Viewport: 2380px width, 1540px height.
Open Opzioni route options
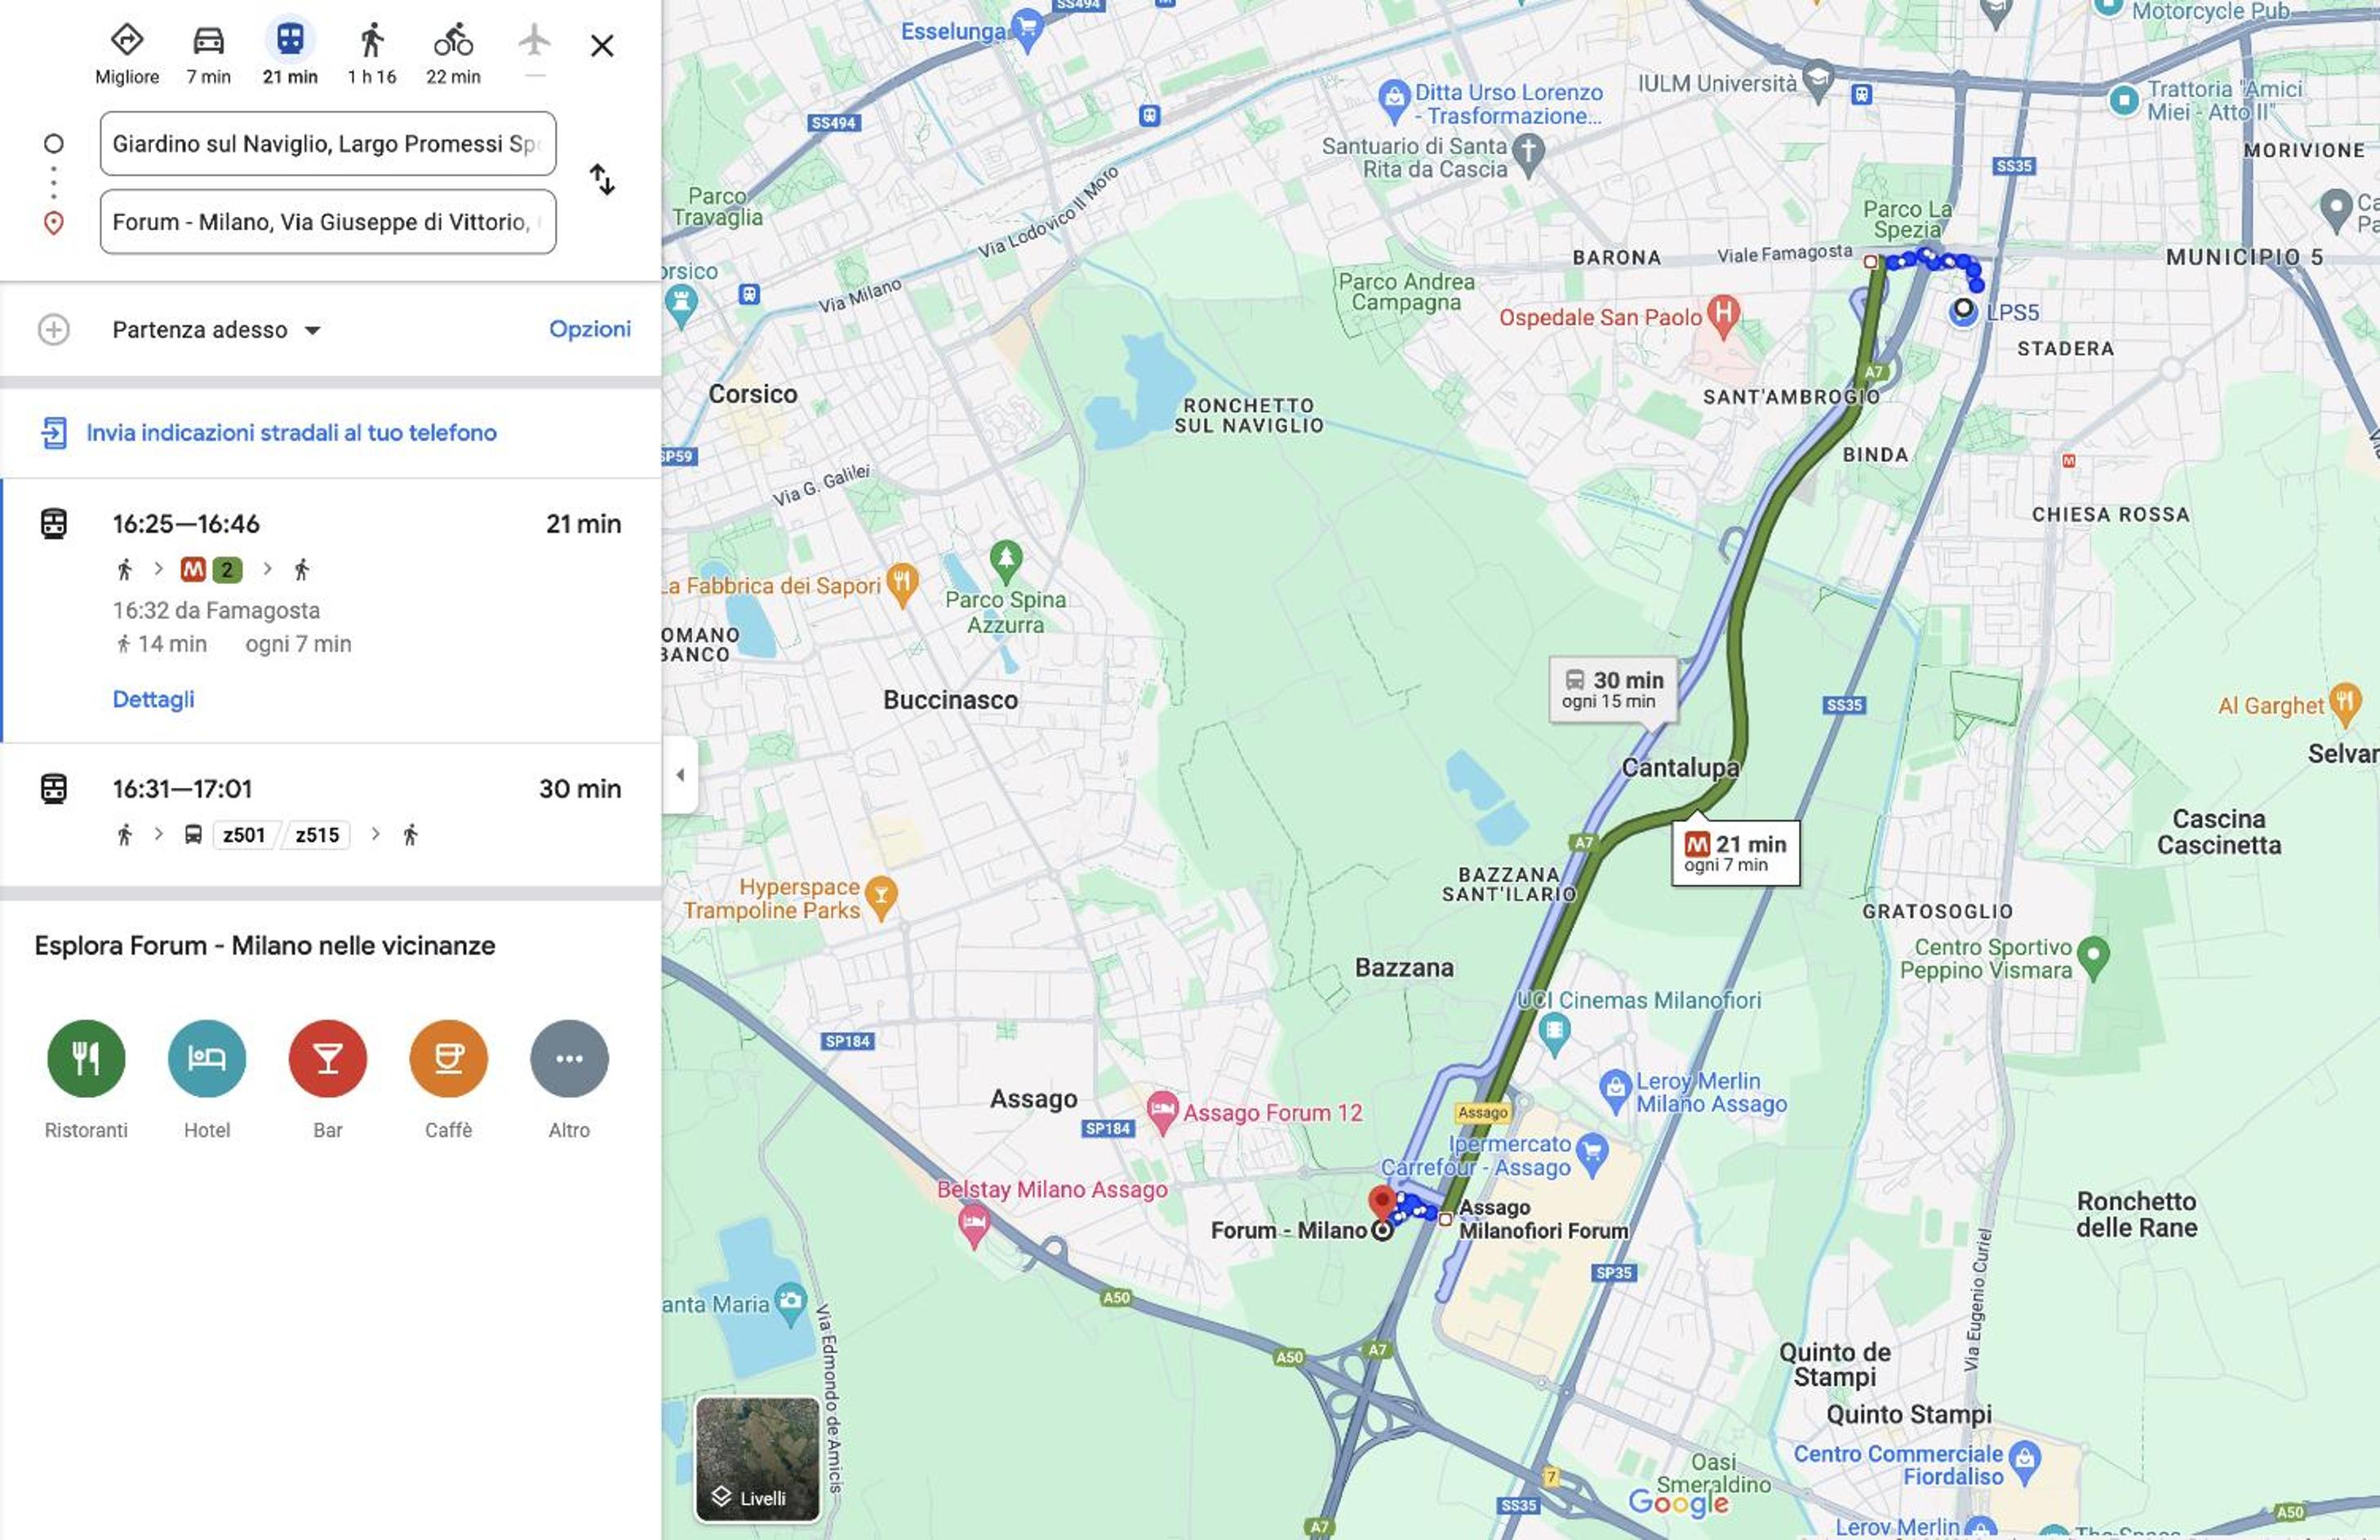590,329
